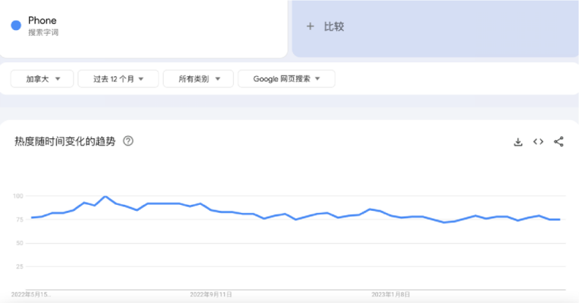
Task: Click the plus icon beside 比较
Action: pos(310,26)
